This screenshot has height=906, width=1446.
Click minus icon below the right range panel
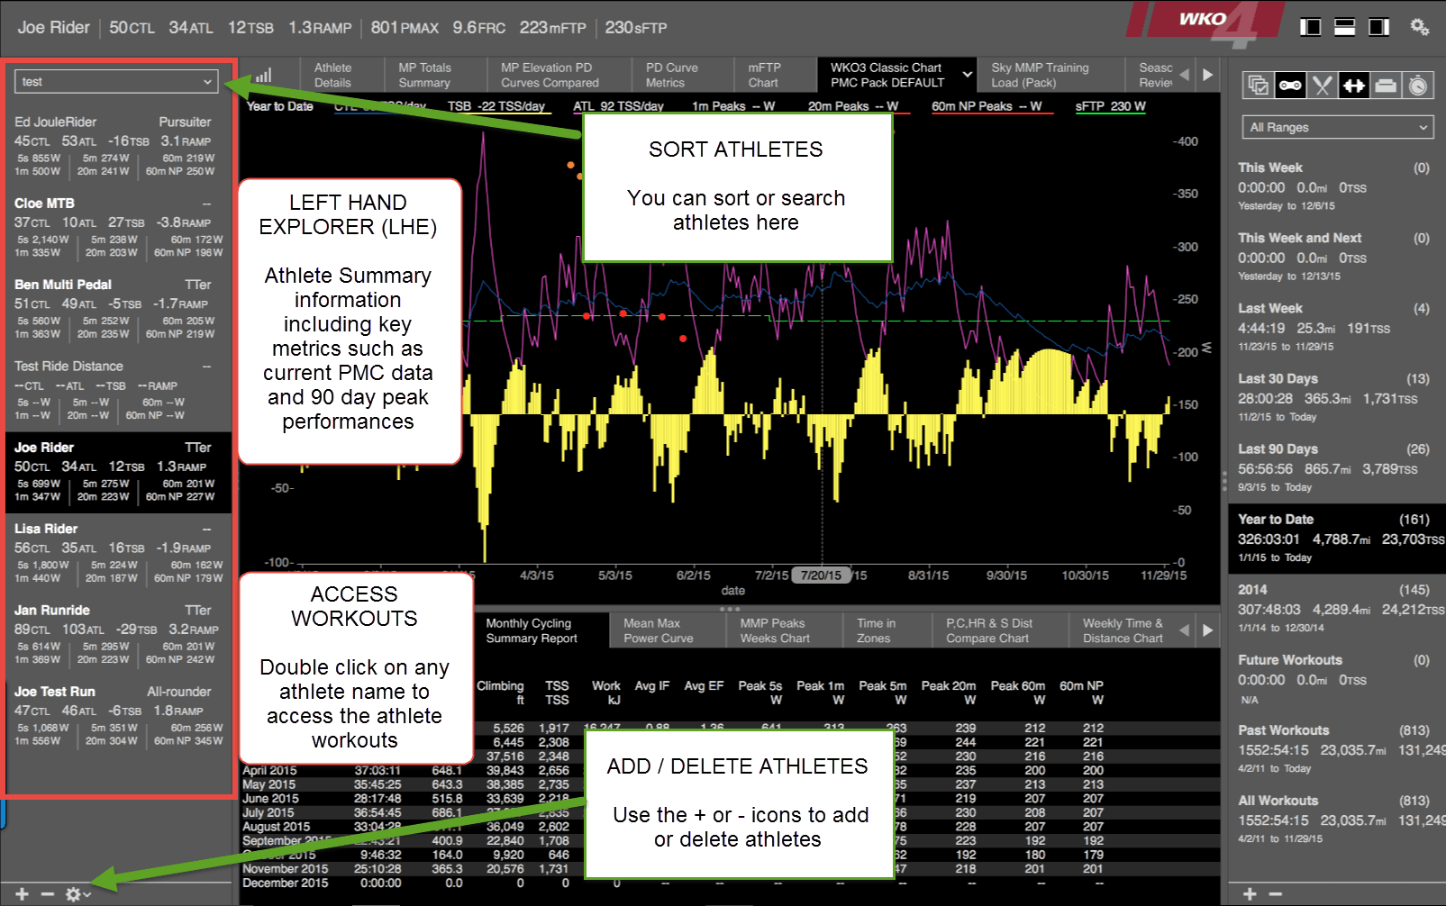1275,894
